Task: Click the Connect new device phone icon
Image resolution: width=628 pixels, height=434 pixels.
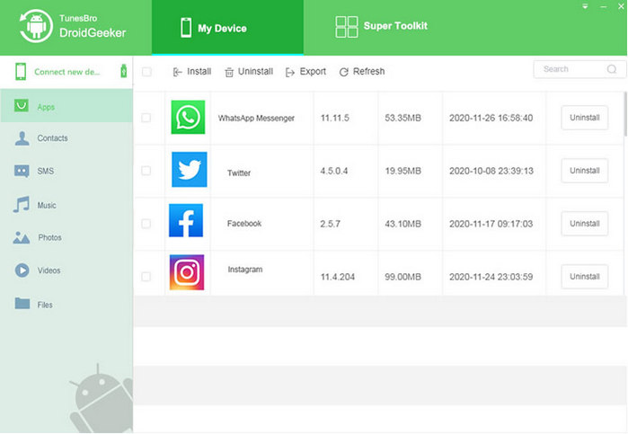Action: (x=21, y=72)
